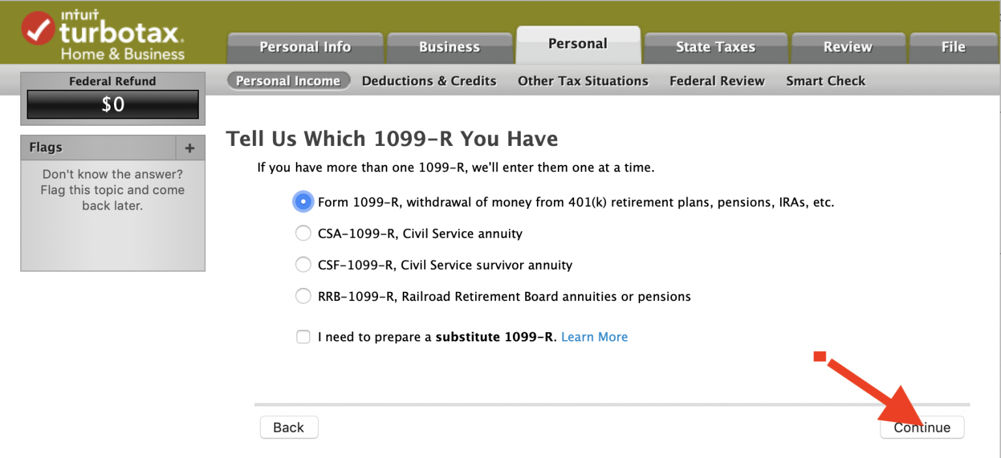Select CSF-1099-R Civil Service survivor annuity
This screenshot has width=1001, height=458.
point(303,265)
